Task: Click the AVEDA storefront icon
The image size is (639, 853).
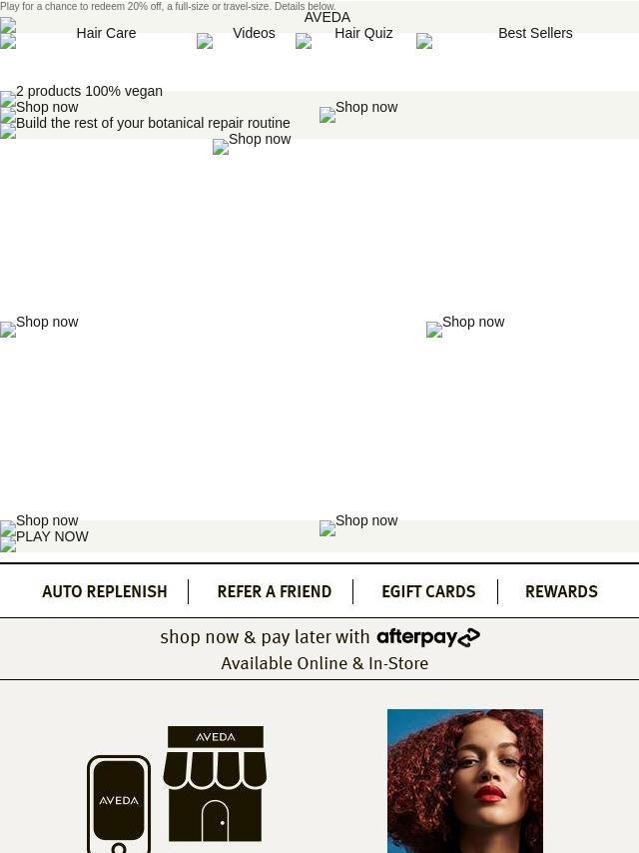Action: 215,784
